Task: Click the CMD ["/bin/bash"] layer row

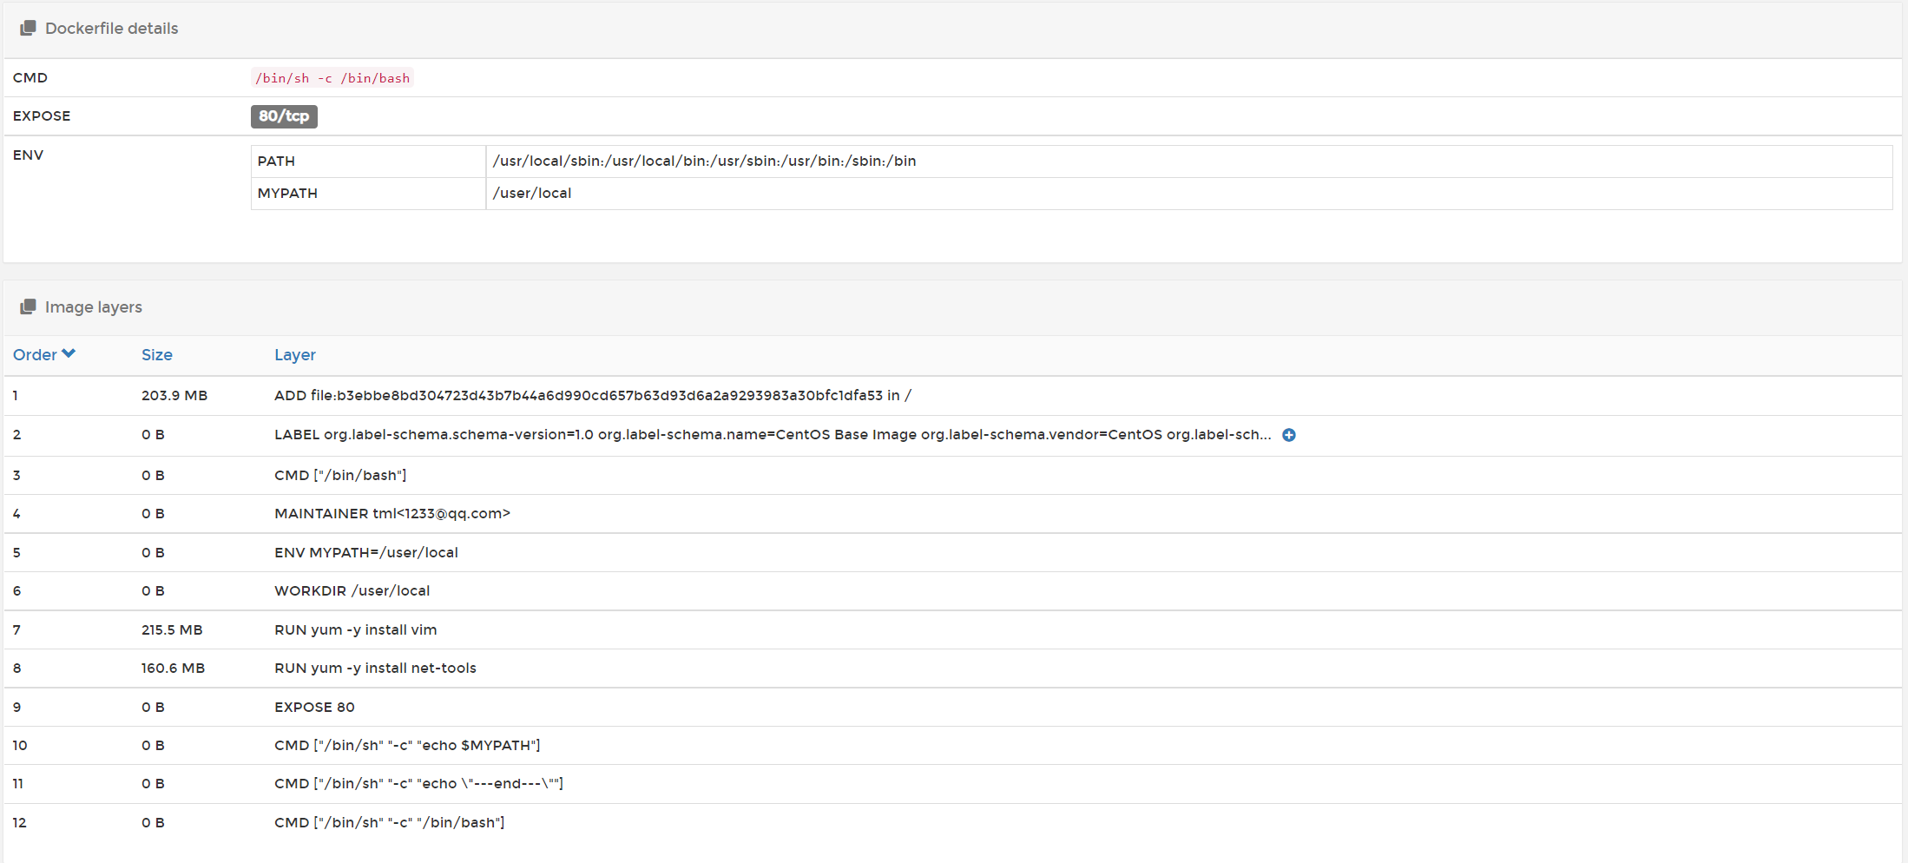Action: coord(340,476)
